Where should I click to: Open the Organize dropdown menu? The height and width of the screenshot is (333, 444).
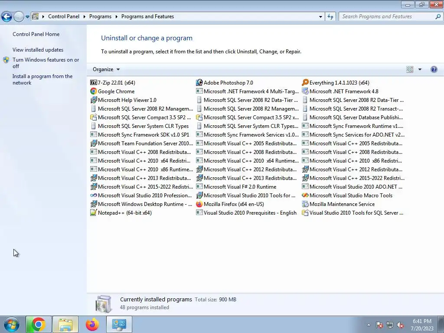[106, 69]
